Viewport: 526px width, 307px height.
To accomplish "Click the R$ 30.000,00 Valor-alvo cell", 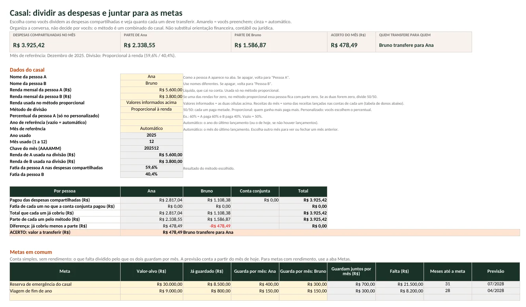I will coord(152,284).
